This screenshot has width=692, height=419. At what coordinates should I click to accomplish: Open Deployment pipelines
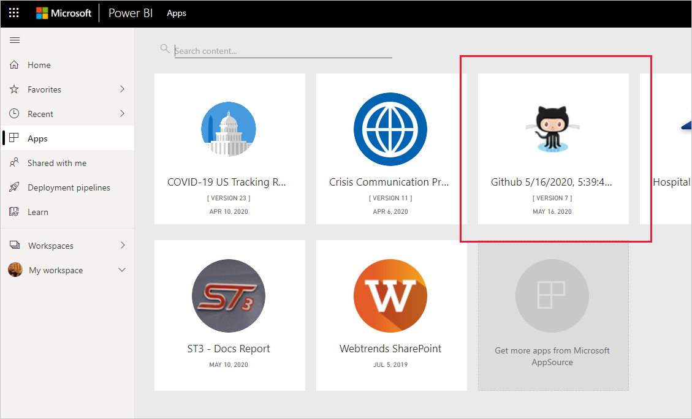point(67,187)
